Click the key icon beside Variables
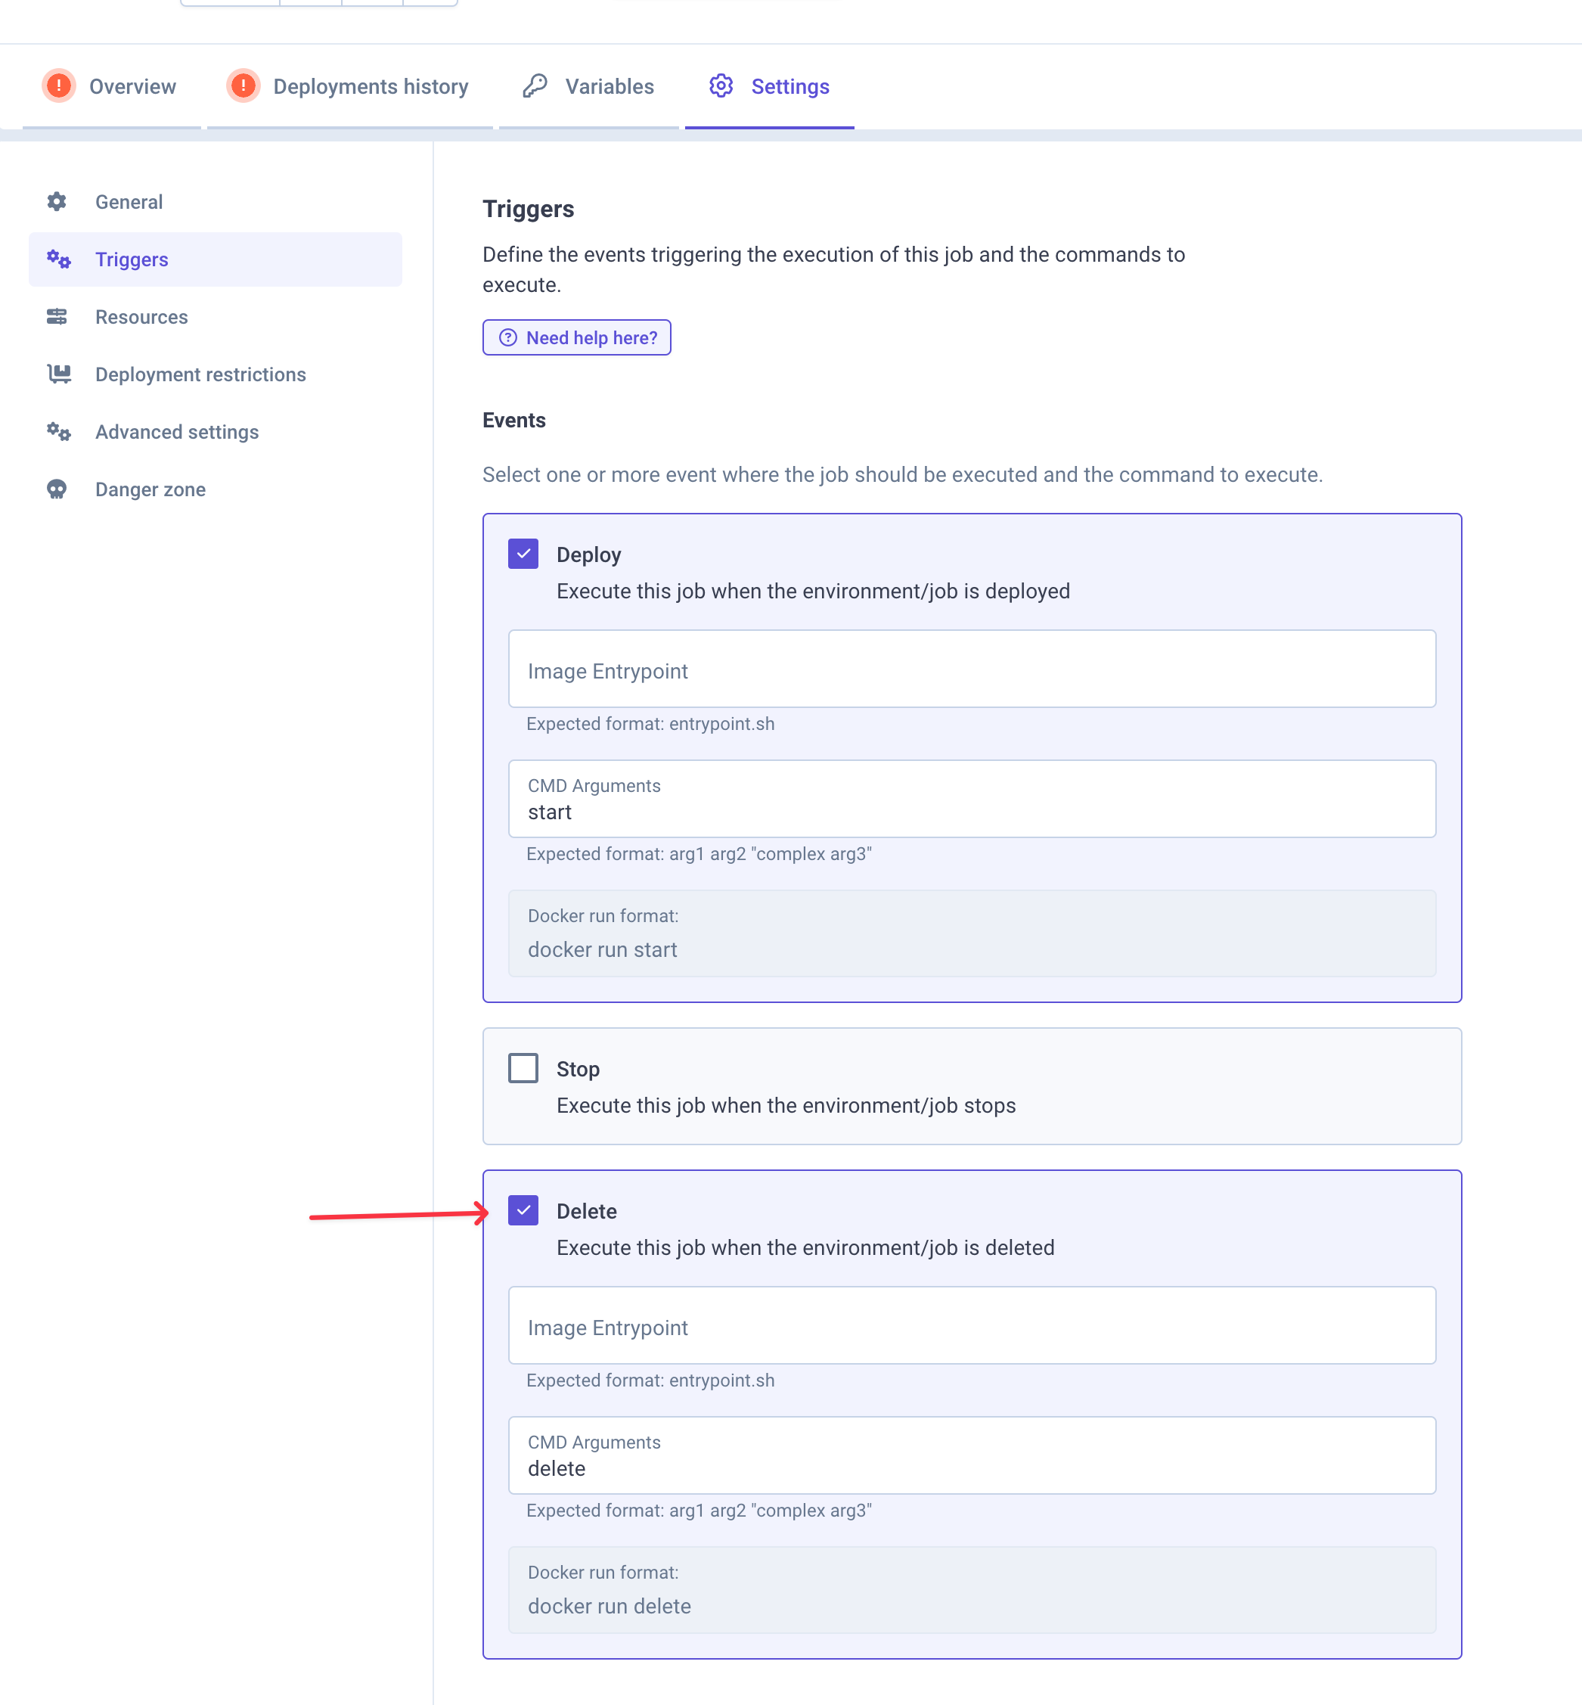The image size is (1582, 1705). (x=535, y=85)
